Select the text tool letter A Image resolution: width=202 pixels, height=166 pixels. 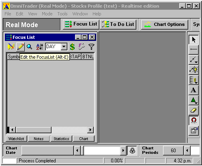(x=193, y=90)
